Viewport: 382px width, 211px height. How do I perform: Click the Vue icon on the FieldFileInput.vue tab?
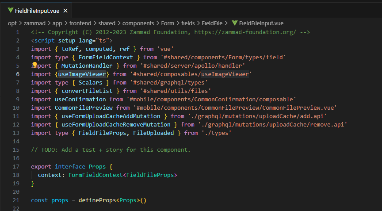pos(10,11)
